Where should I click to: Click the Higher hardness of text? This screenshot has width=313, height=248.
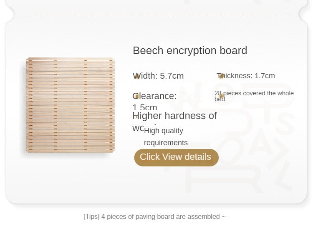(174, 116)
